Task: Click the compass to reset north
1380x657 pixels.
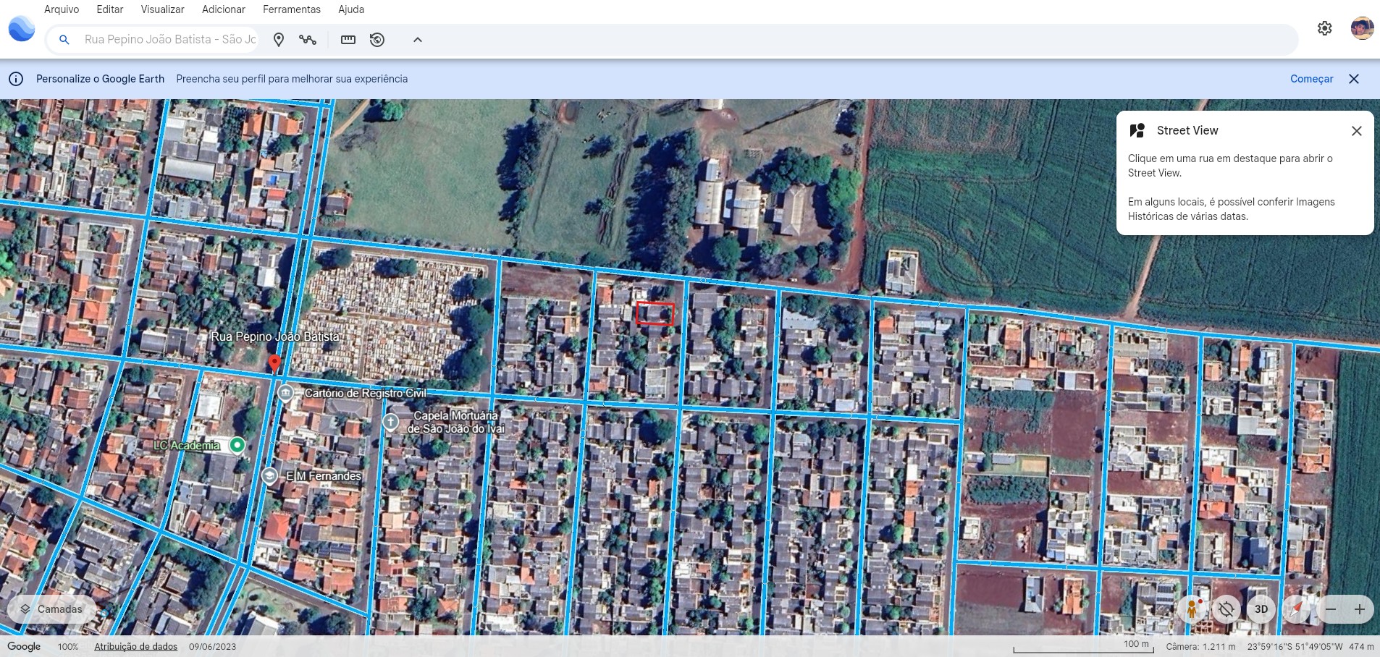Action: coord(1296,609)
